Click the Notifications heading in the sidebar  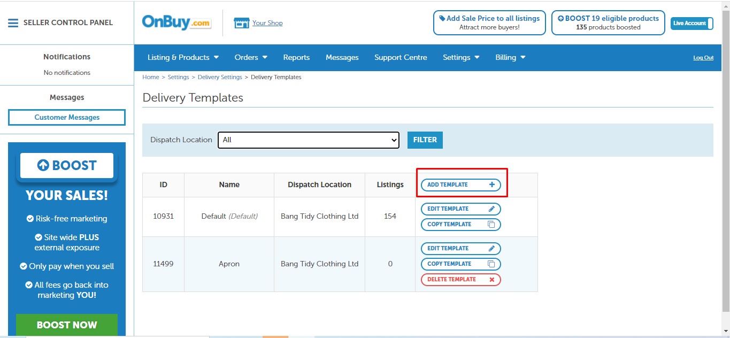pos(67,57)
